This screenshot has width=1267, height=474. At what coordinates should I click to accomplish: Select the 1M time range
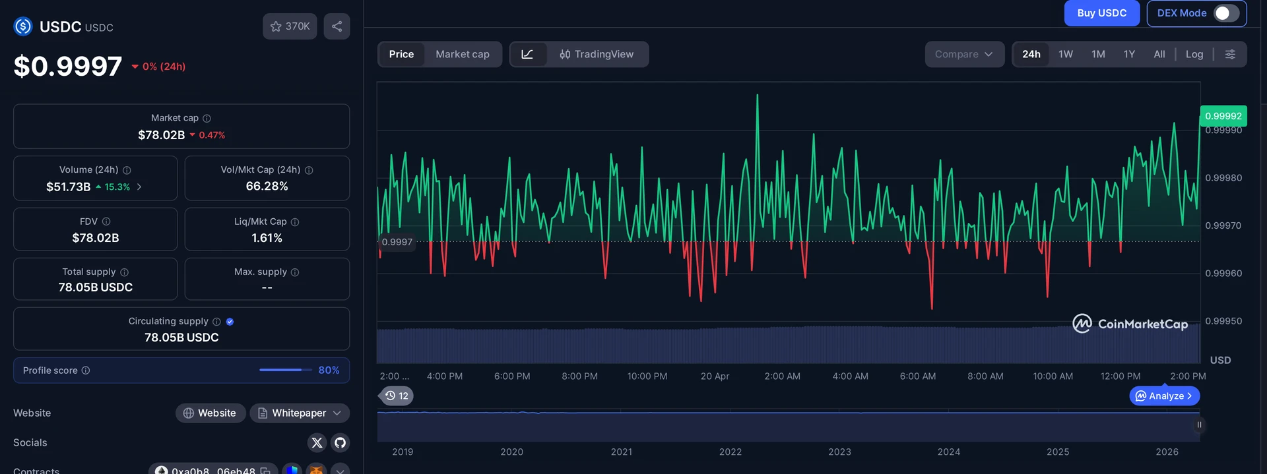tap(1098, 54)
